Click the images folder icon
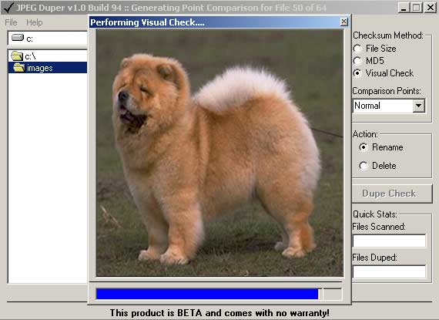Screen dimensions: 439x320 click(x=18, y=68)
